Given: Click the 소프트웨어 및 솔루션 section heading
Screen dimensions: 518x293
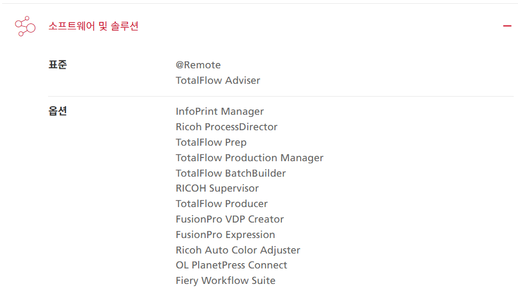Looking at the screenshot, I should coord(93,26).
